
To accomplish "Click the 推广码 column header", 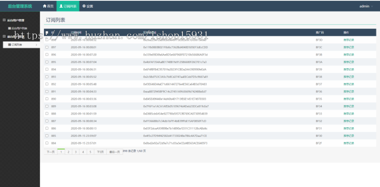I will pos(320,32).
